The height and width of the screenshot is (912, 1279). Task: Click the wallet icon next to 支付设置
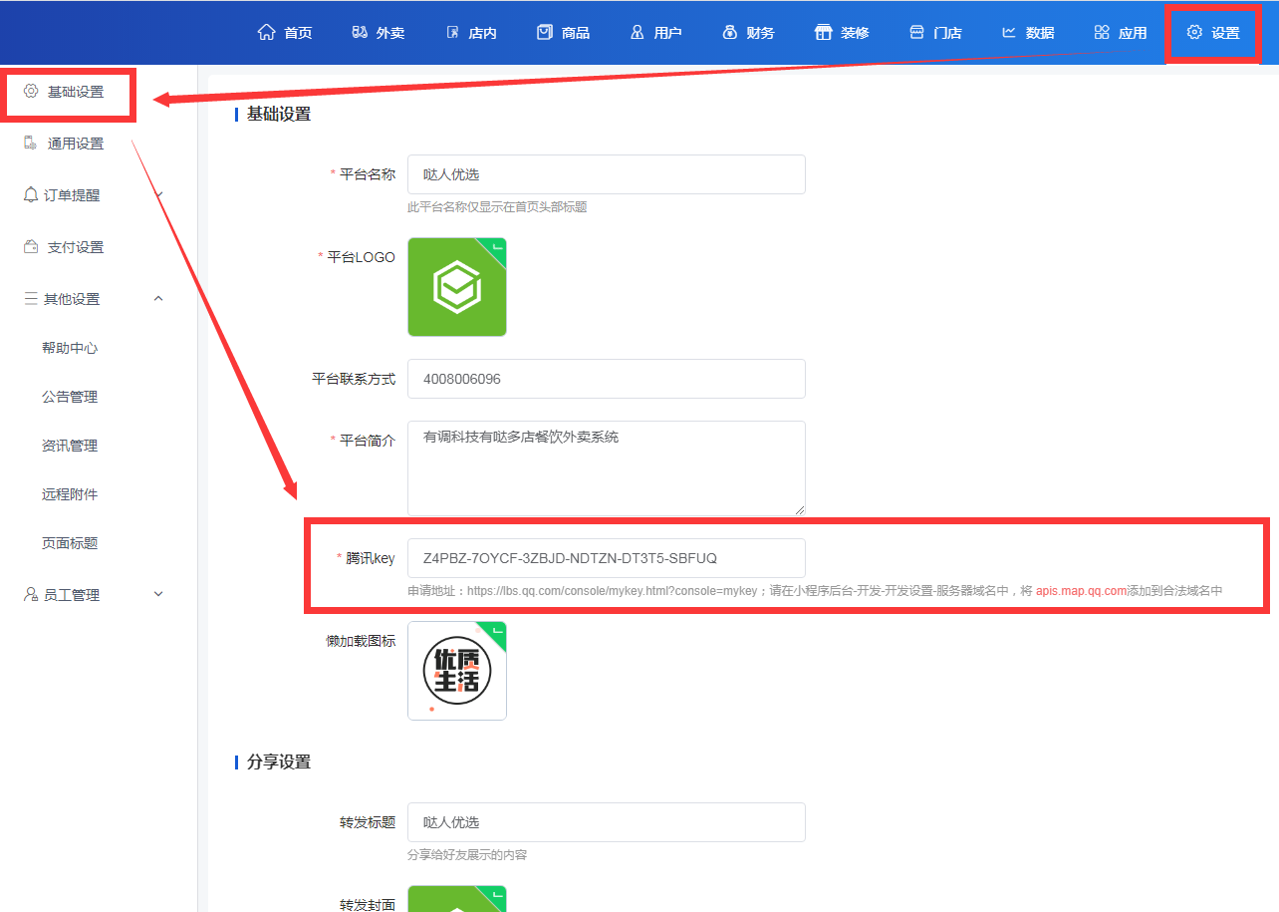pyautogui.click(x=31, y=246)
